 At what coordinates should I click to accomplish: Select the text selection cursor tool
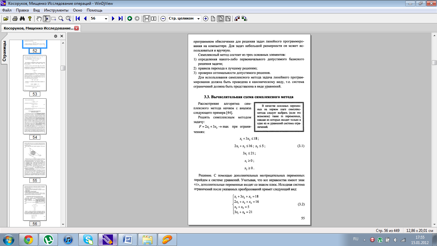click(x=46, y=19)
